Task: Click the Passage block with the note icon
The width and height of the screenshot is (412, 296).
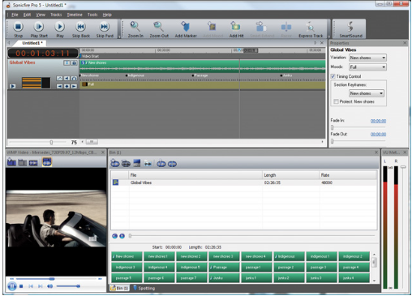Action: [224, 267]
